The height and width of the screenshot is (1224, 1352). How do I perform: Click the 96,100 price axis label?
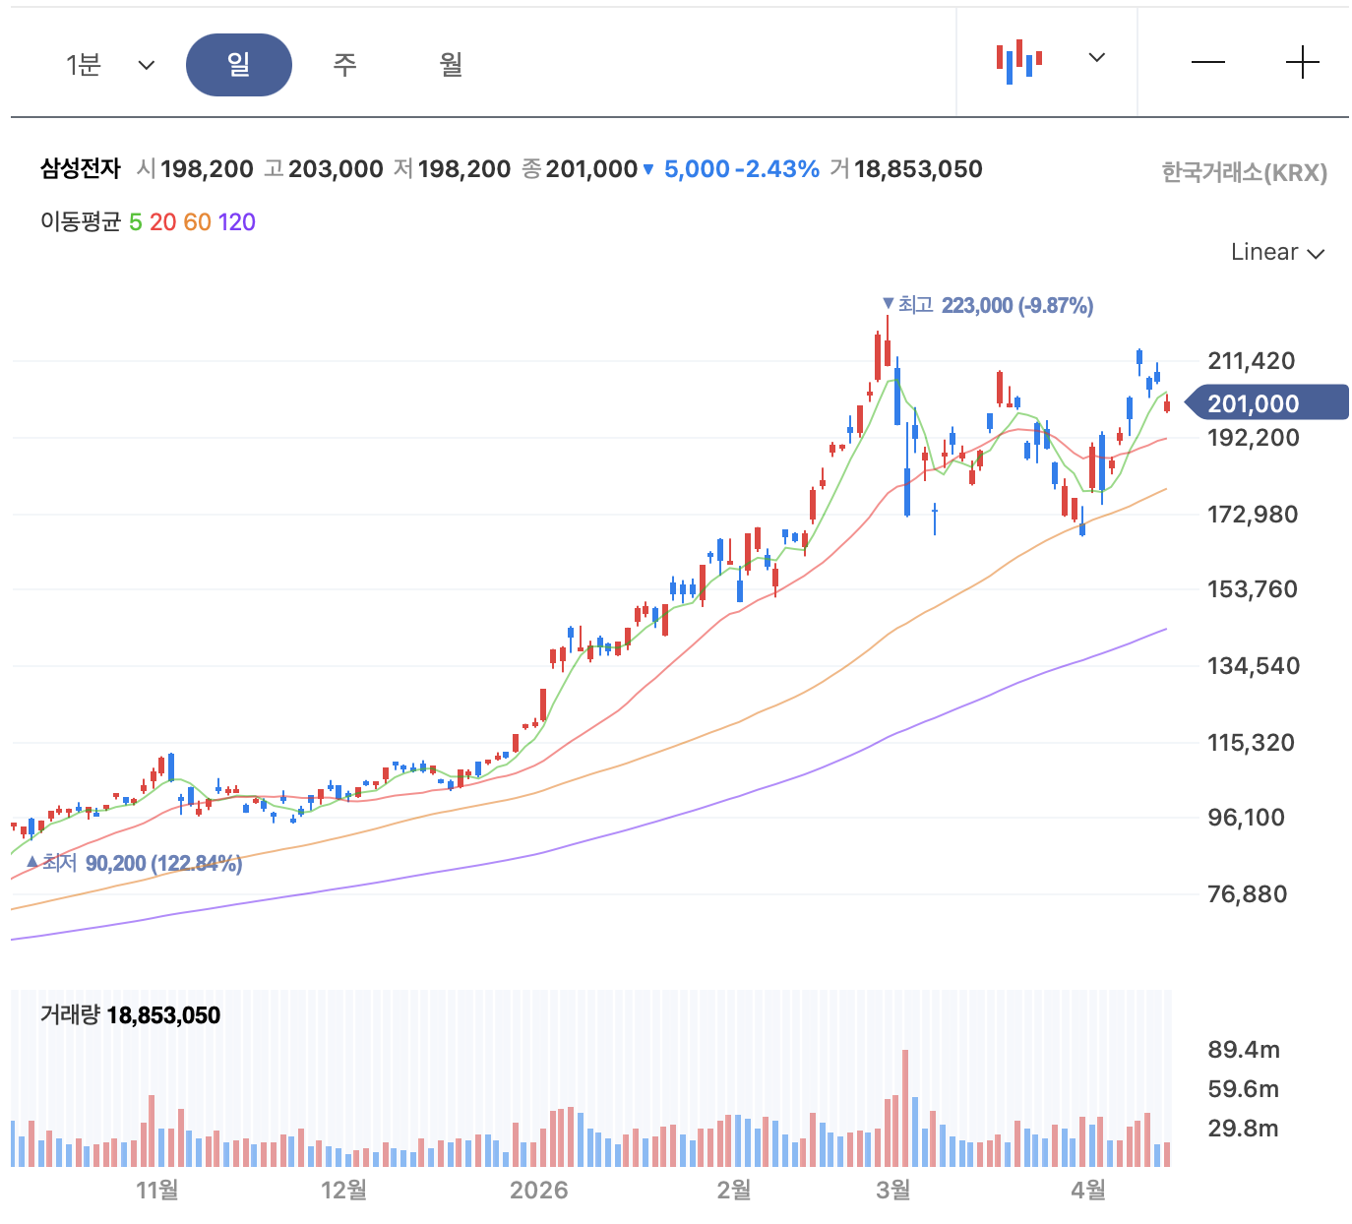[x=1246, y=818]
